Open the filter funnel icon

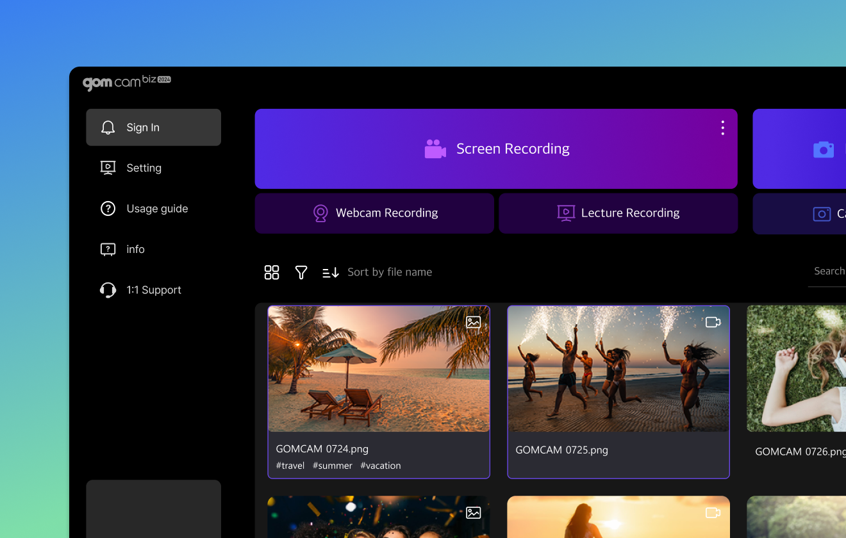pyautogui.click(x=301, y=272)
